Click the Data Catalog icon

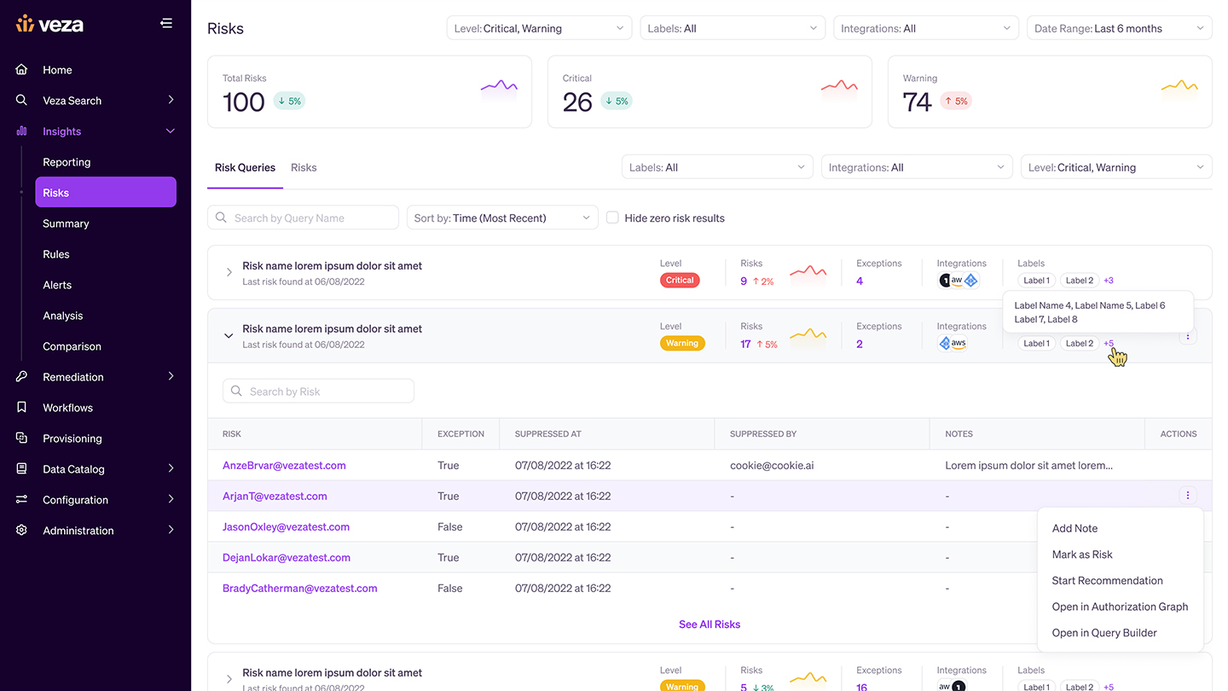pos(22,469)
